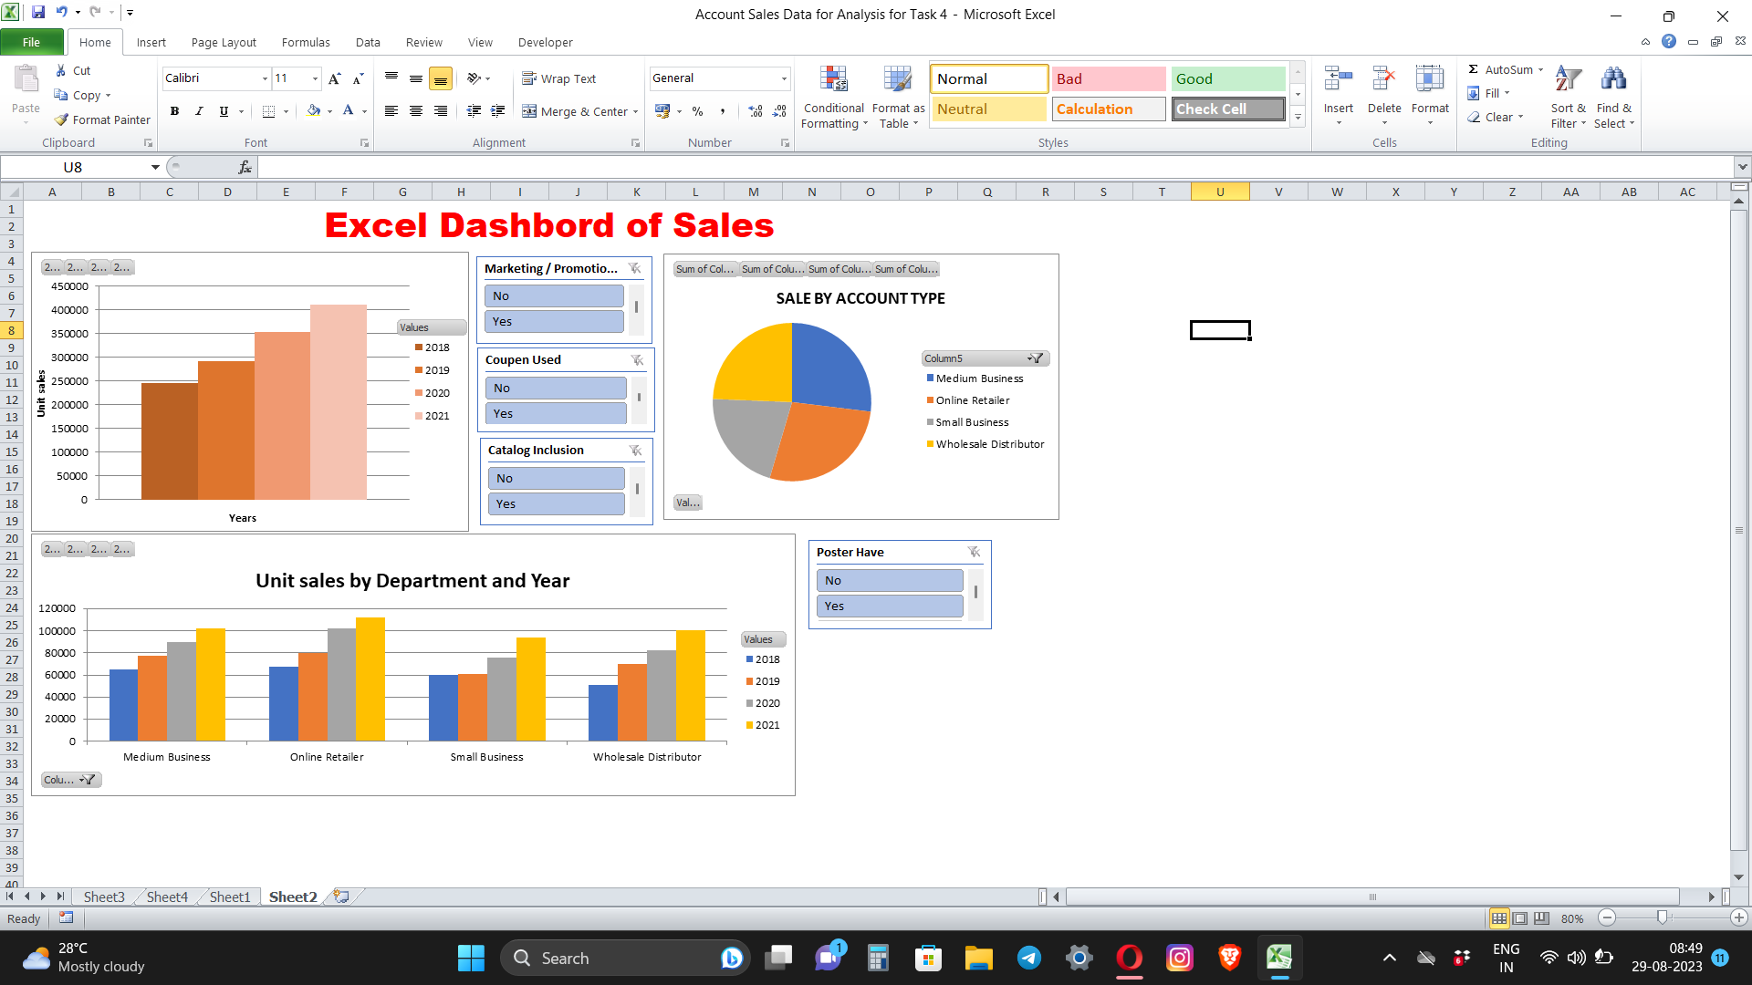Switch to the Sheet3 worksheet tab
Image resolution: width=1752 pixels, height=985 pixels.
(103, 897)
